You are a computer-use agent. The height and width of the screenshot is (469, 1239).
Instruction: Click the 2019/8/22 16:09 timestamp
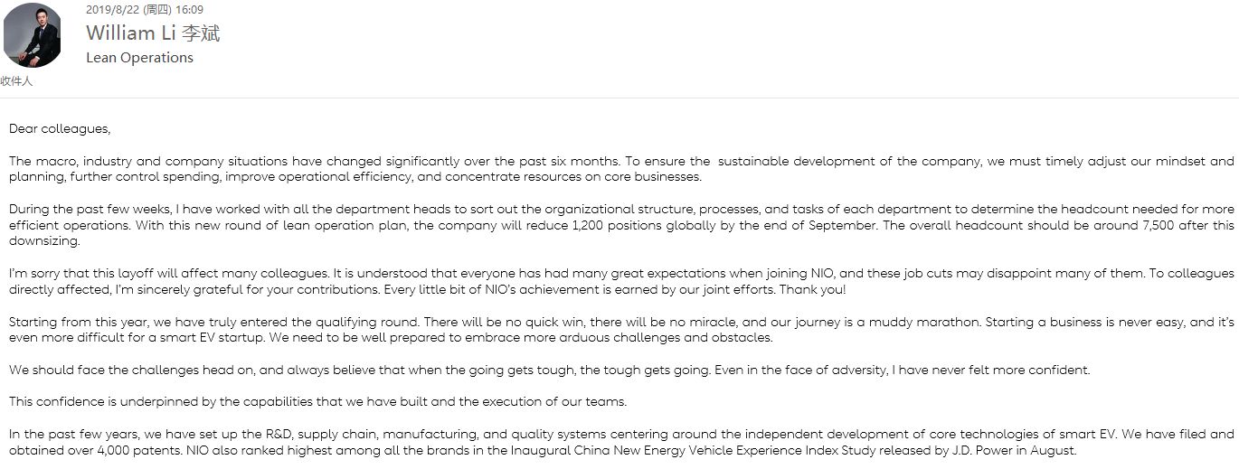click(145, 10)
